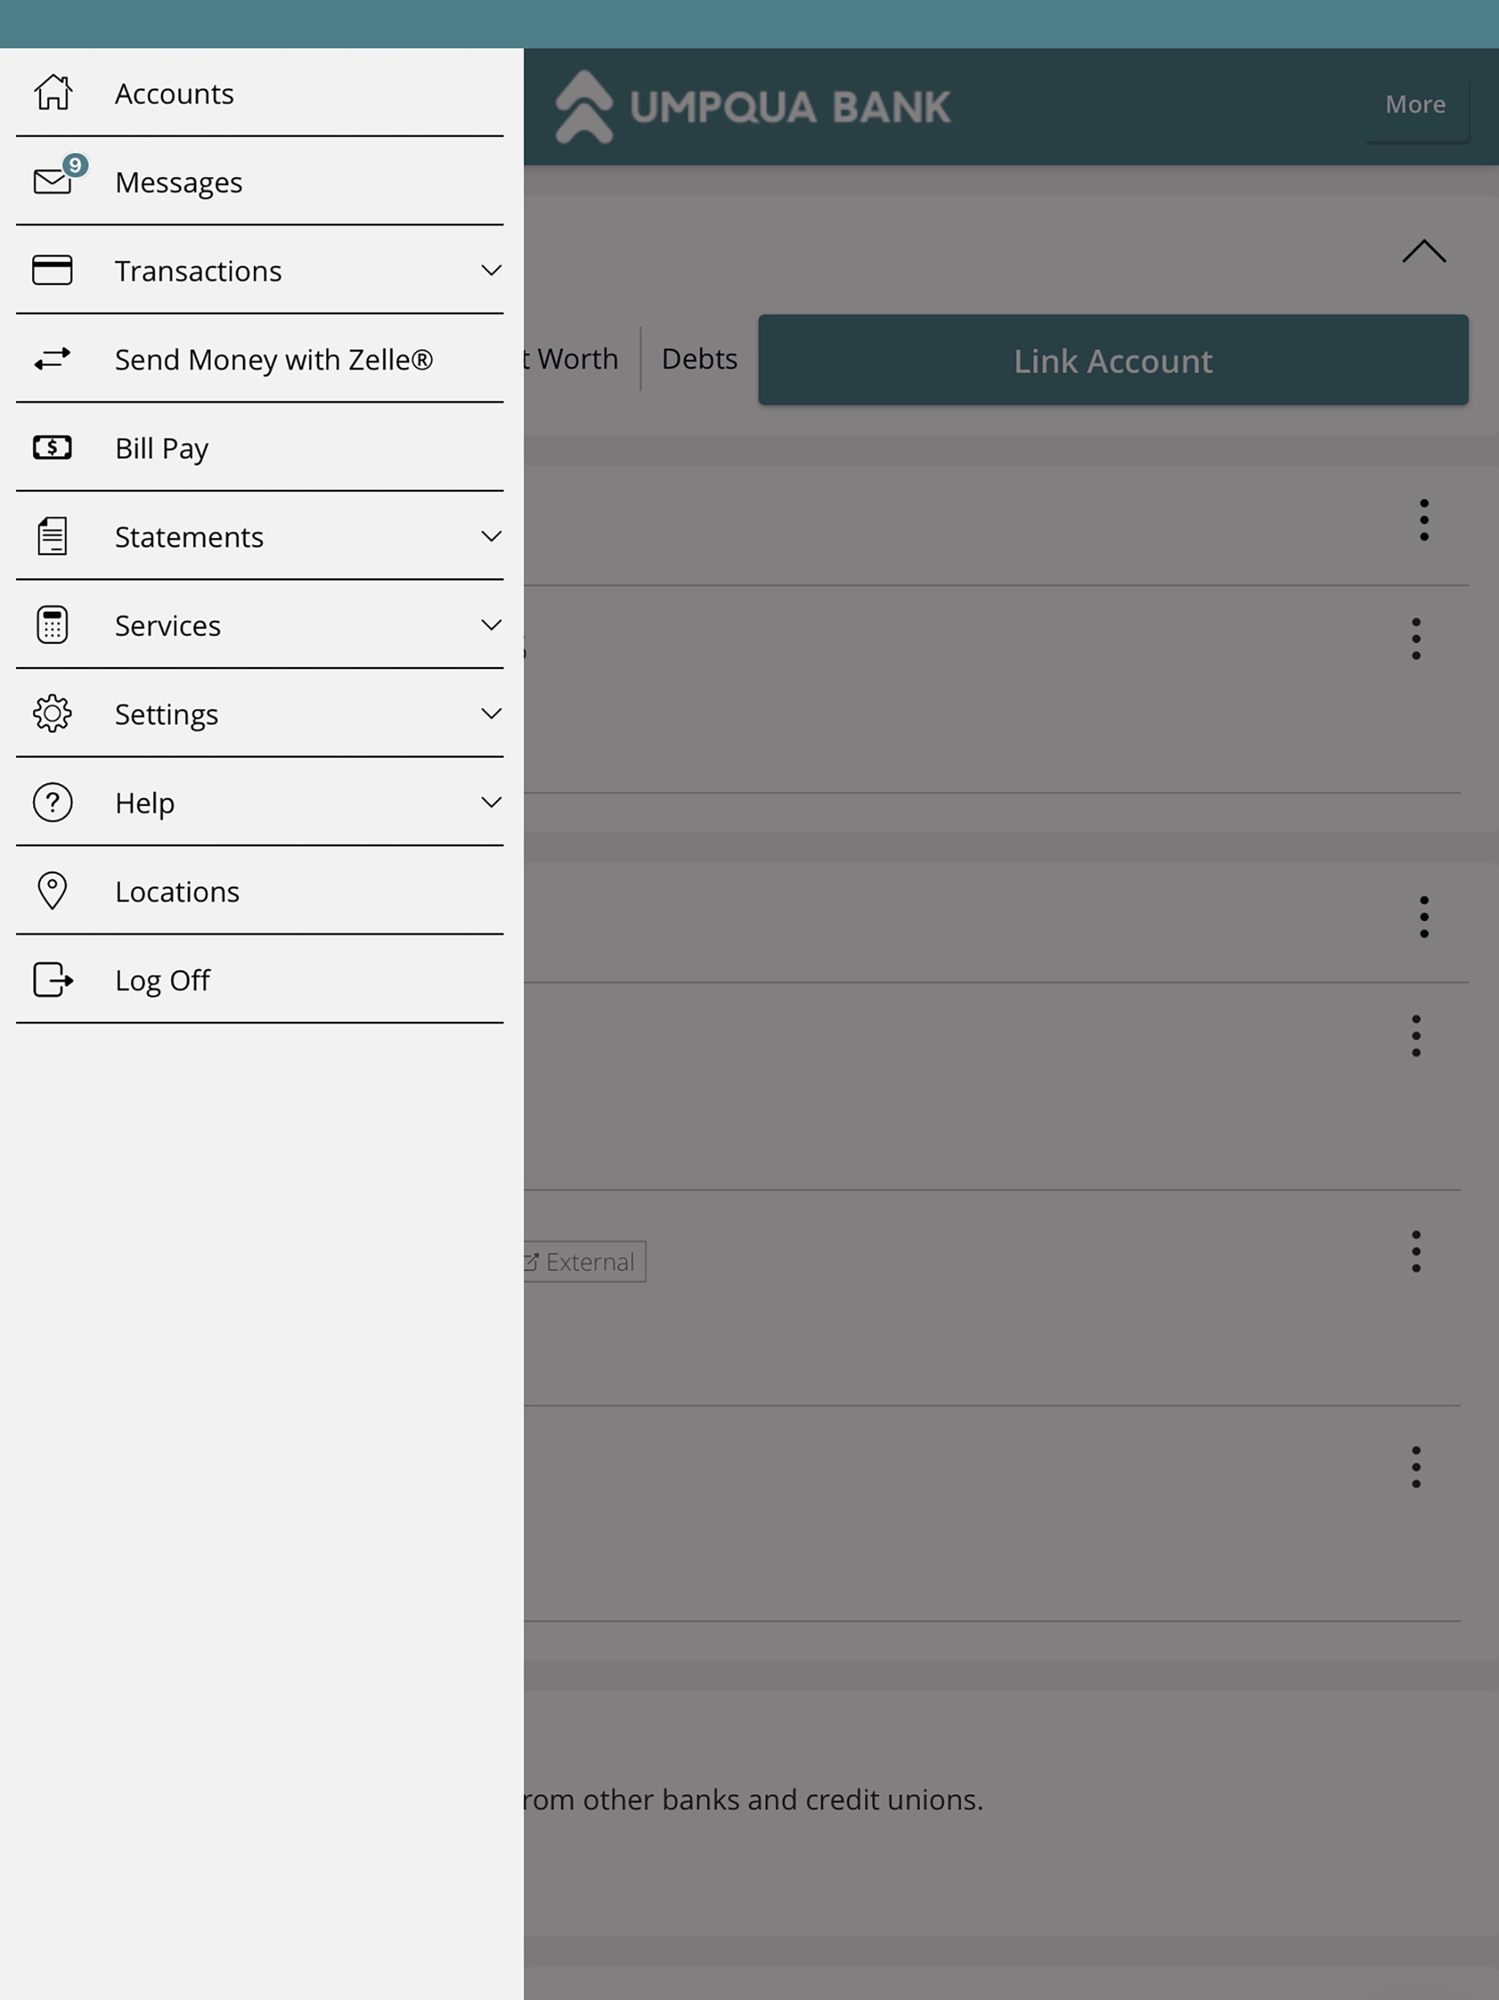Click the External account tag
1499x2000 pixels.
584,1261
